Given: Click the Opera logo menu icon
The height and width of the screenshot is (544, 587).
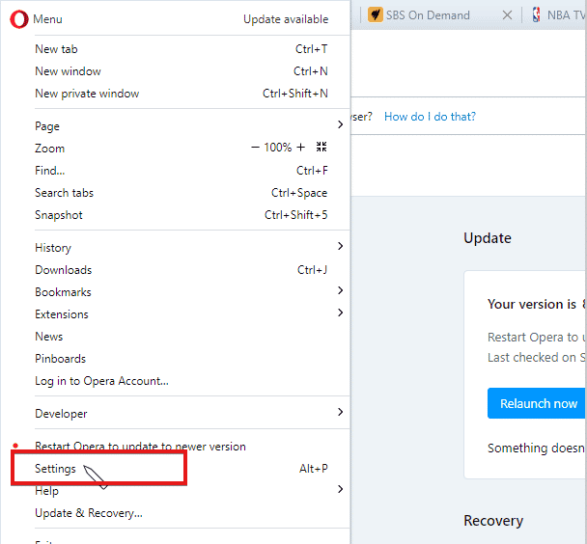Looking at the screenshot, I should (18, 19).
